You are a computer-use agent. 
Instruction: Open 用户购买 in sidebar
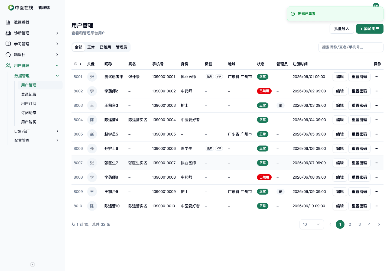(x=40, y=122)
